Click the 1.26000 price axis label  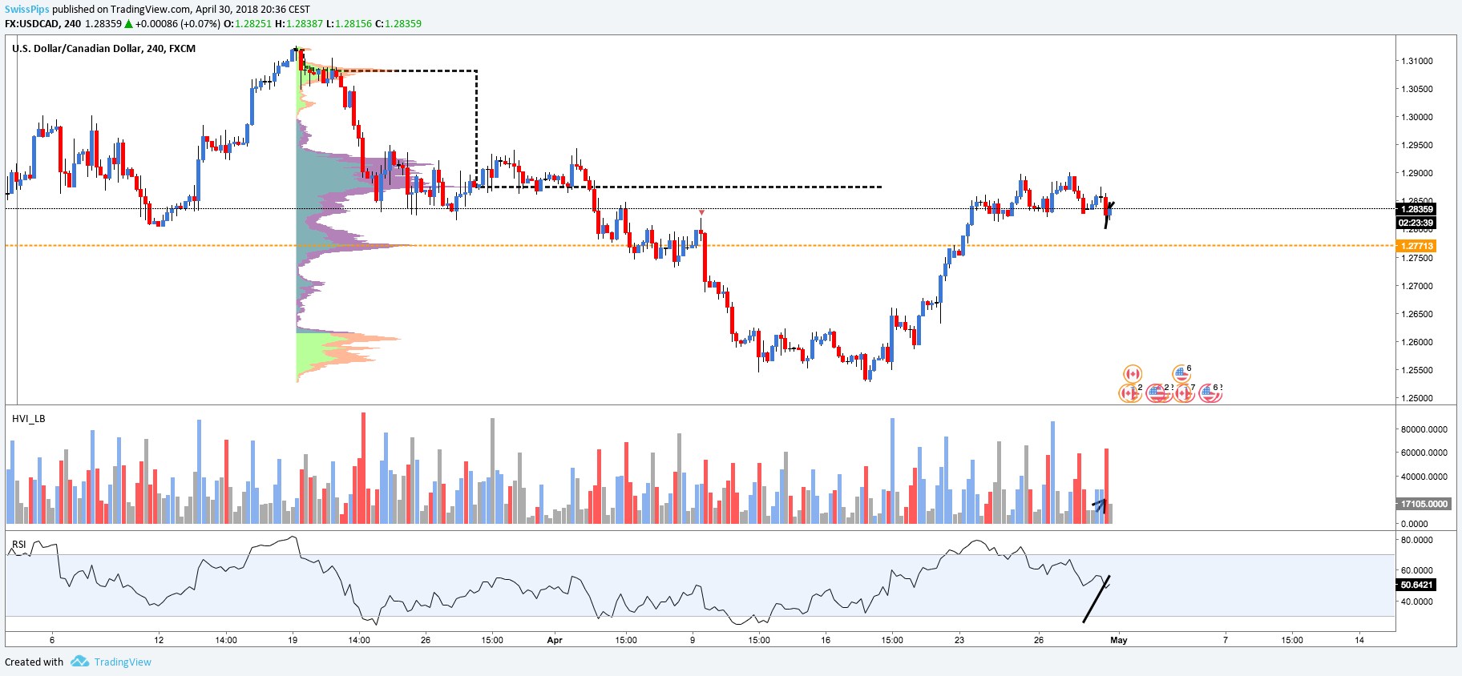pyautogui.click(x=1416, y=342)
